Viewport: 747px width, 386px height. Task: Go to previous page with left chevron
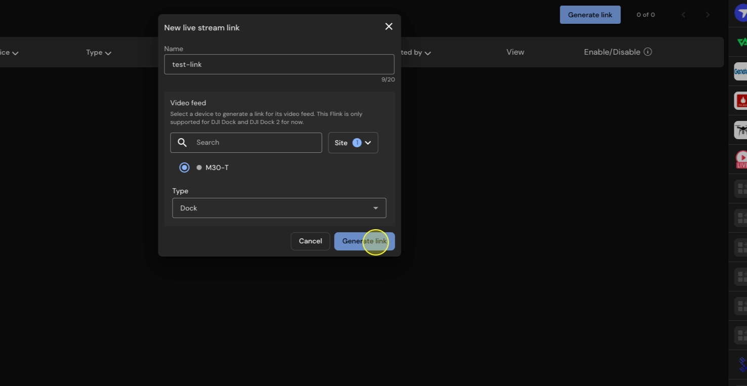pyautogui.click(x=683, y=15)
